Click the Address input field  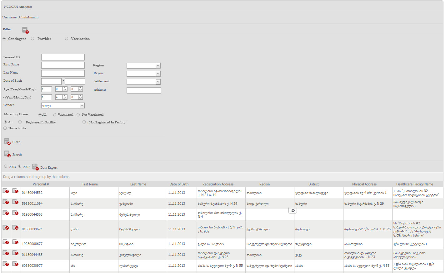click(x=143, y=90)
